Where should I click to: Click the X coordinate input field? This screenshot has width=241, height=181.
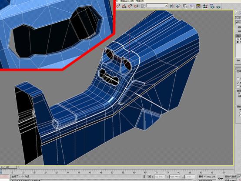coord(159,177)
